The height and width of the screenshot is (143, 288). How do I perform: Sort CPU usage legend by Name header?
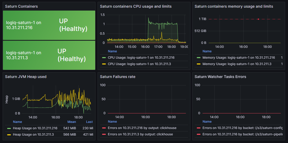click(x=112, y=51)
